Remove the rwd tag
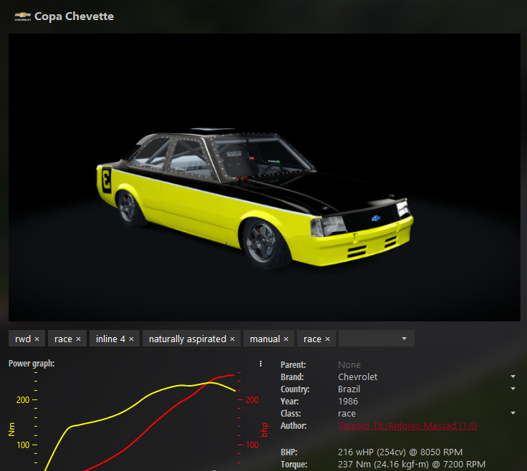Viewport: 527px width, 471px height. pyautogui.click(x=37, y=339)
